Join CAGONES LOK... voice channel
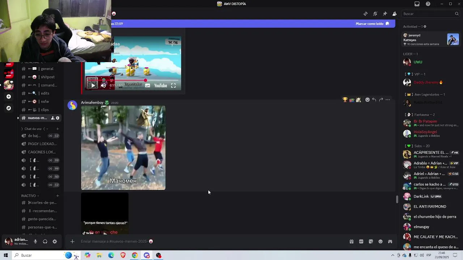463x260 pixels. 41,152
